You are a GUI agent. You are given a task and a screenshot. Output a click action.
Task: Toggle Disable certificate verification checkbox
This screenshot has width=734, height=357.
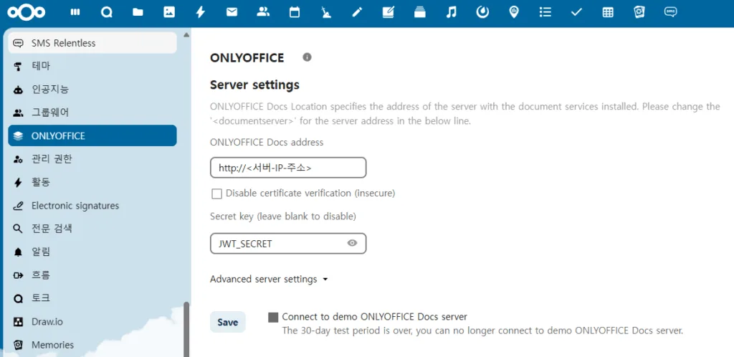[216, 194]
